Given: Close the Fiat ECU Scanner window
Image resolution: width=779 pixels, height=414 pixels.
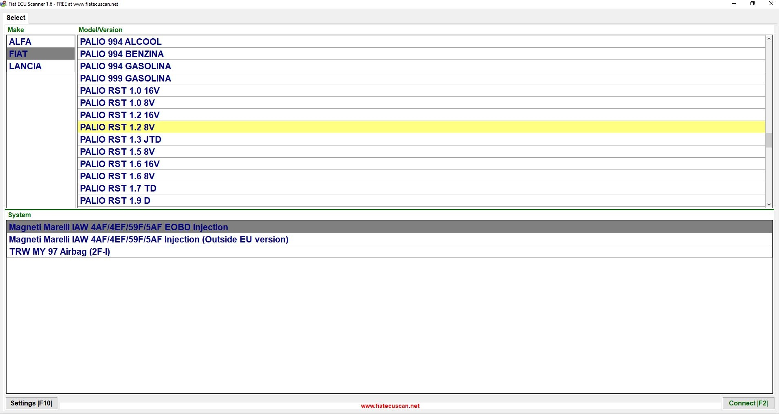Looking at the screenshot, I should pyautogui.click(x=771, y=4).
